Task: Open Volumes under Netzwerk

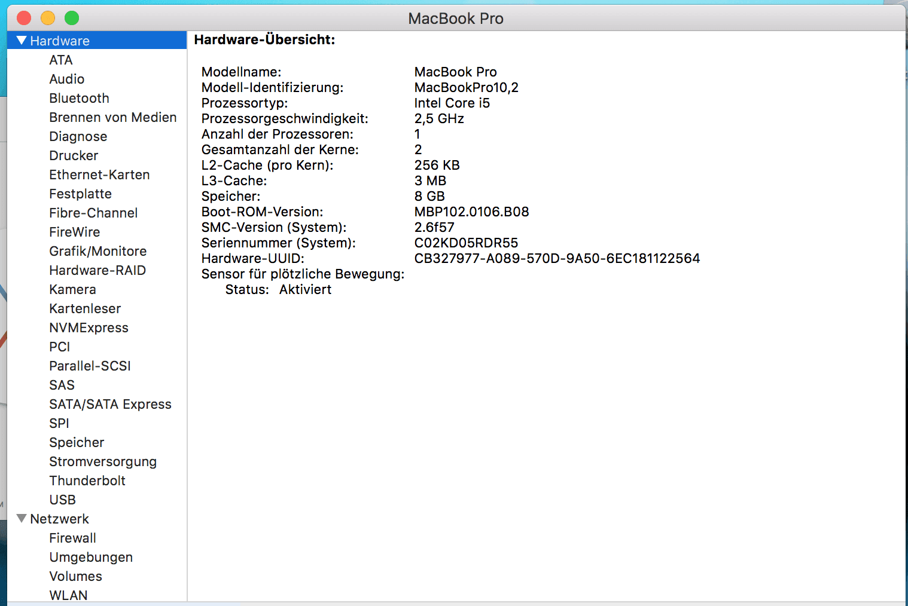Action: (x=75, y=576)
